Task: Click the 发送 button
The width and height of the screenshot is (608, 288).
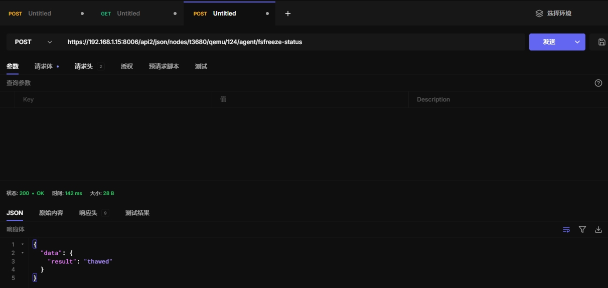Action: [549, 42]
